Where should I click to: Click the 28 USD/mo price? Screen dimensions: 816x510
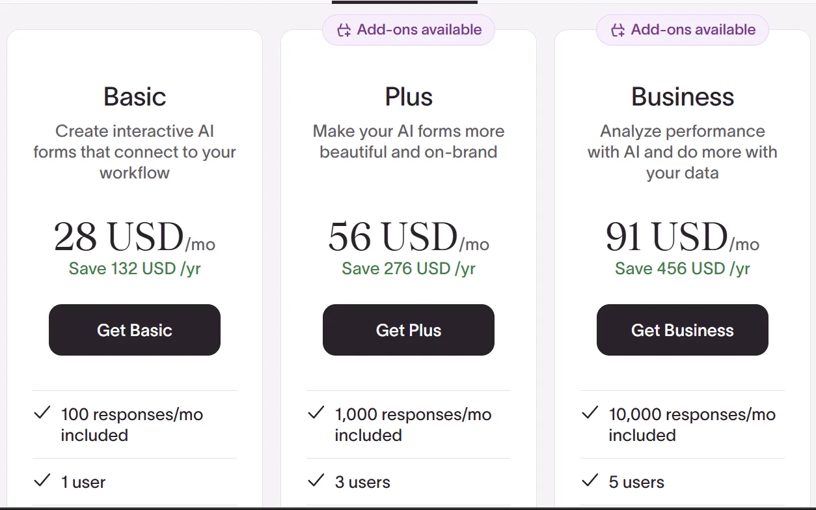click(x=135, y=236)
